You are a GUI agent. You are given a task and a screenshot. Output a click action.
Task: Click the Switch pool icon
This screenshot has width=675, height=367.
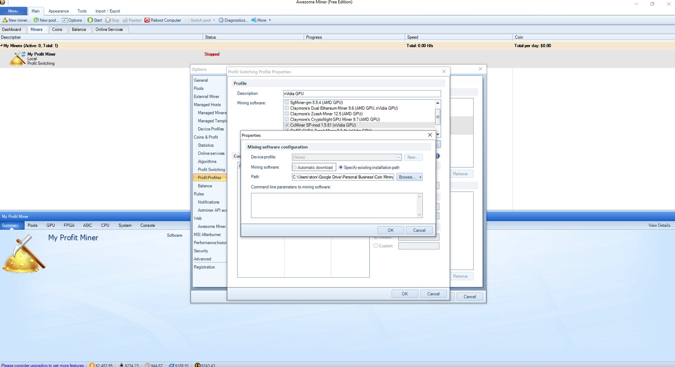tap(187, 20)
